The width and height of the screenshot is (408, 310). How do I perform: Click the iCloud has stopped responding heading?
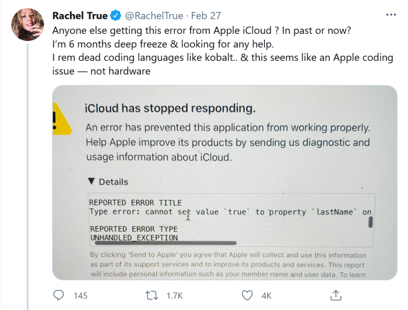click(170, 109)
